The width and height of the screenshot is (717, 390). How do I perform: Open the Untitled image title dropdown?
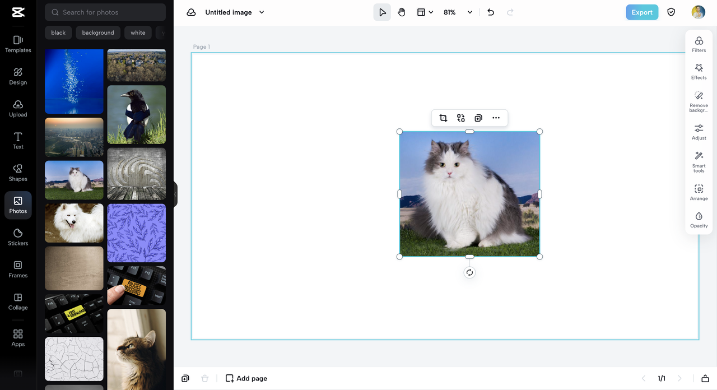262,12
